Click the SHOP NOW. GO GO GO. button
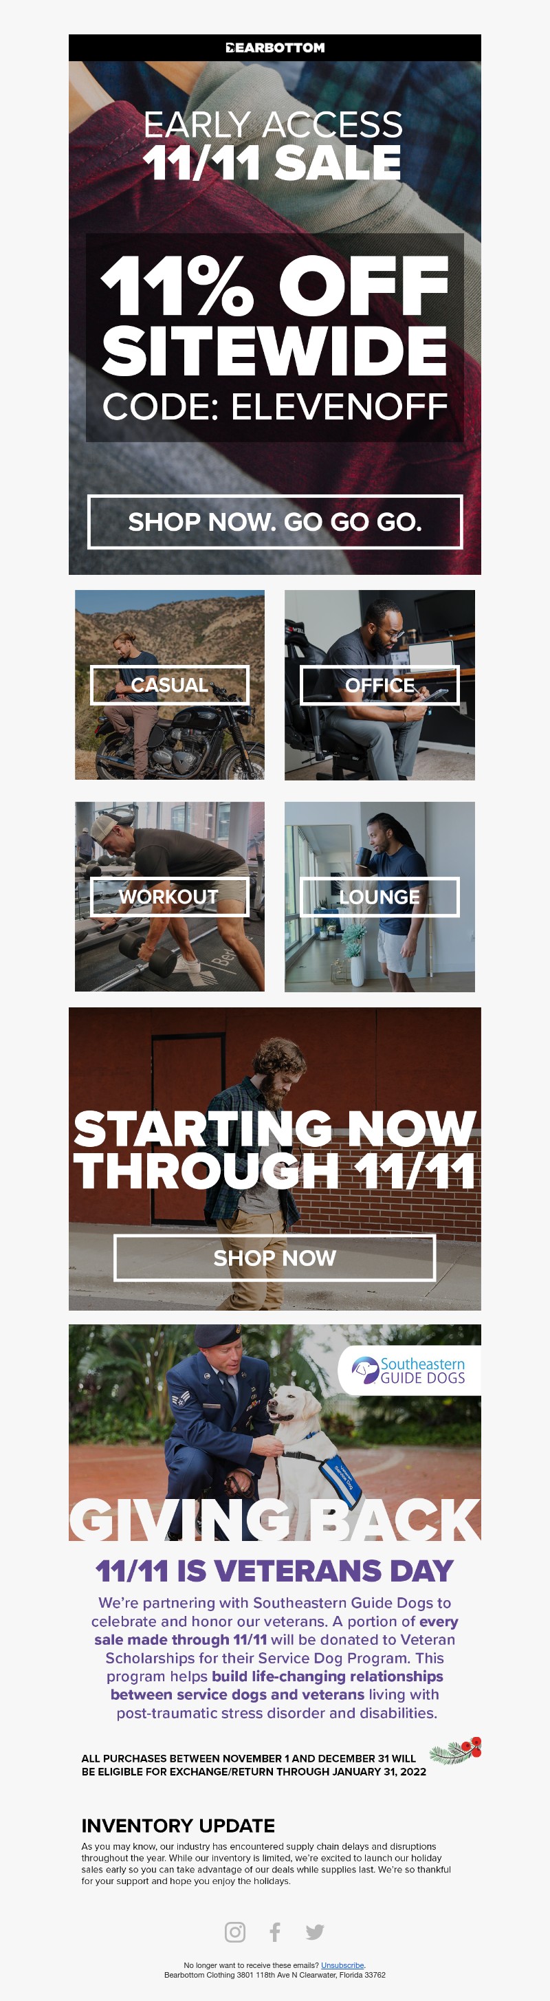This screenshot has width=550, height=2001. pyautogui.click(x=275, y=521)
